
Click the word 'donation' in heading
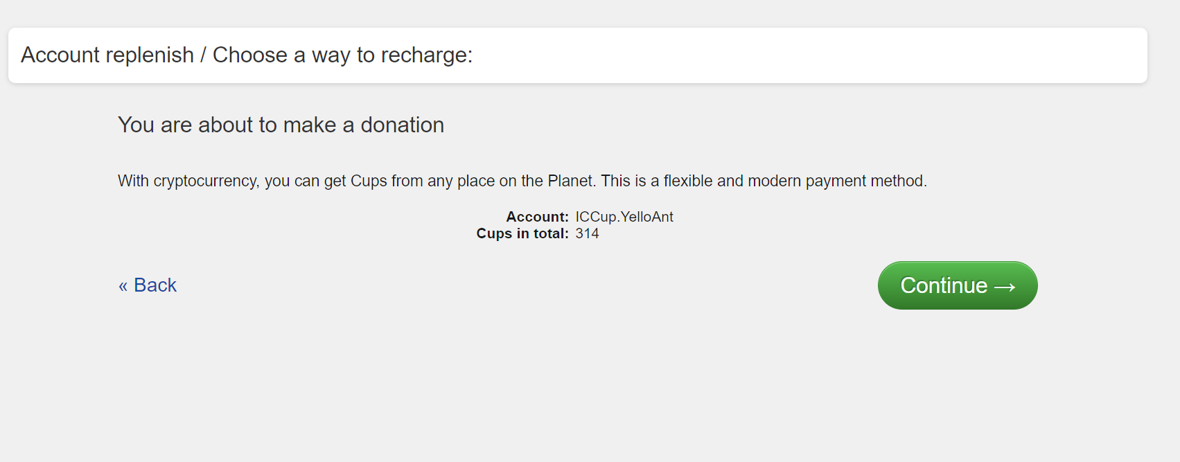coord(402,125)
